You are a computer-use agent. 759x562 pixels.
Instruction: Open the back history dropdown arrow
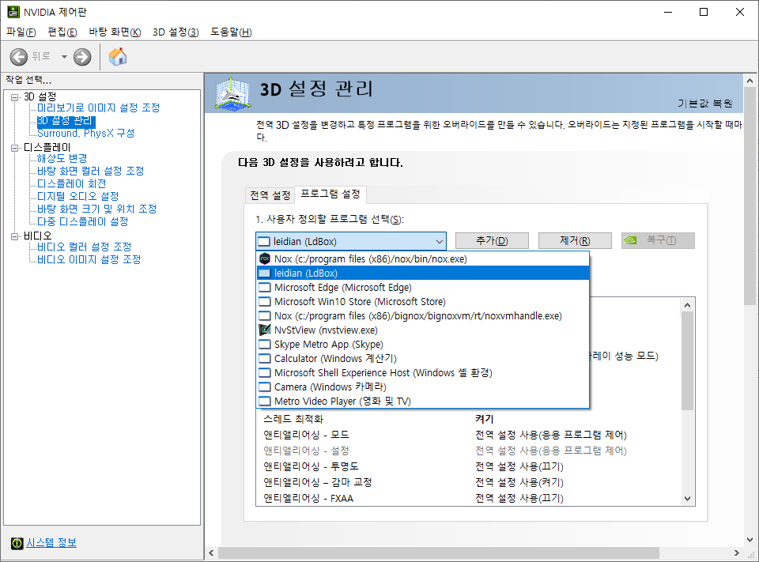[64, 57]
